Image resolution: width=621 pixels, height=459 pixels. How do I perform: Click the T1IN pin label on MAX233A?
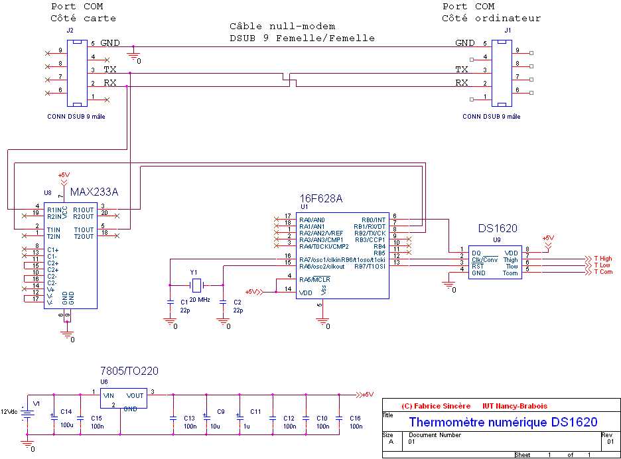coord(54,229)
